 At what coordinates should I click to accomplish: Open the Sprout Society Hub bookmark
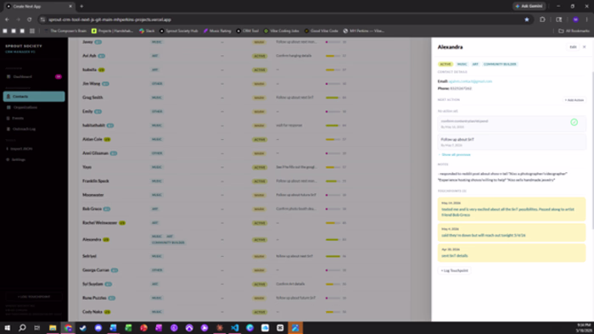178,31
